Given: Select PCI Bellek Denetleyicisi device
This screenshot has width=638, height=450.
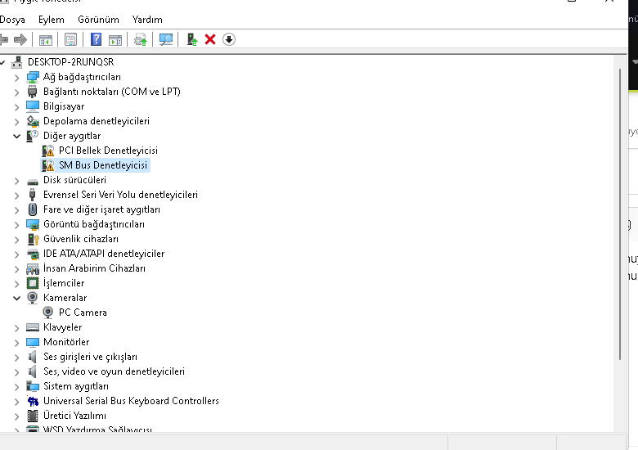Looking at the screenshot, I should point(108,151).
